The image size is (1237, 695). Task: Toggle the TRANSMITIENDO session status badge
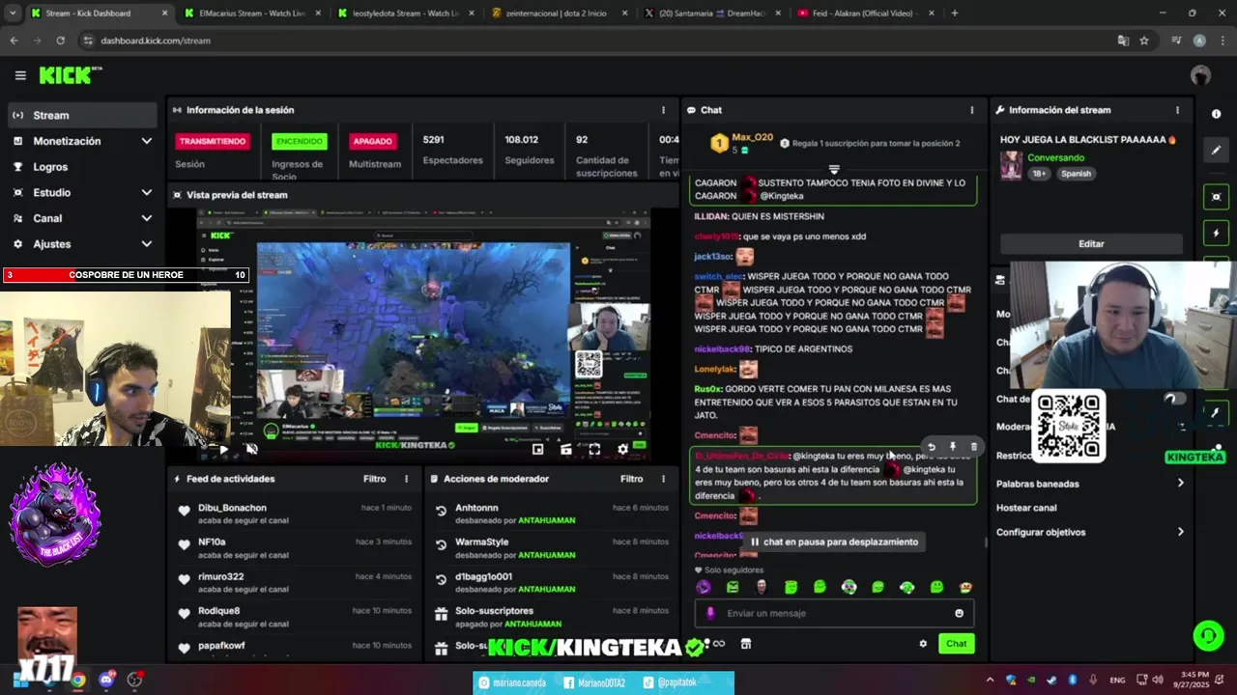(213, 141)
